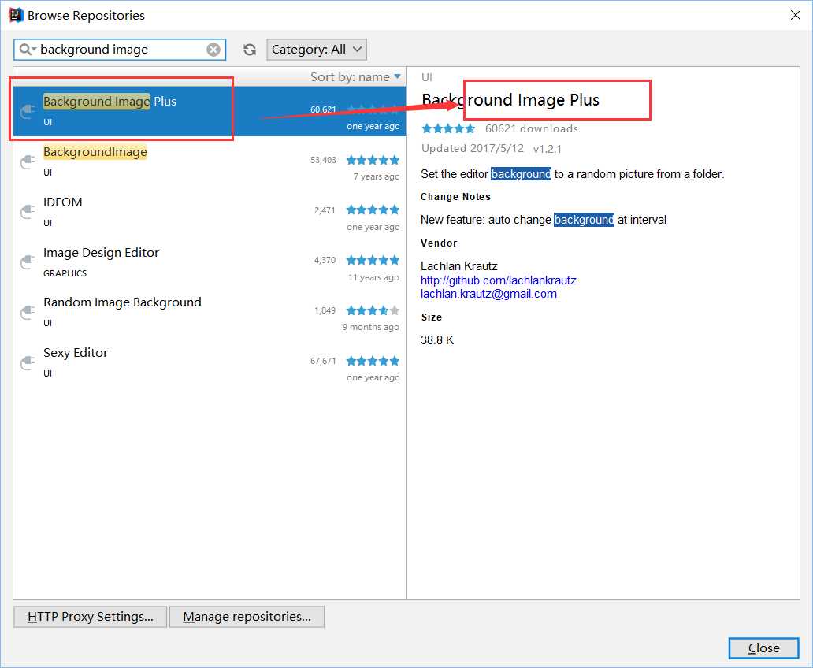Click the refresh repositories icon

coord(250,50)
